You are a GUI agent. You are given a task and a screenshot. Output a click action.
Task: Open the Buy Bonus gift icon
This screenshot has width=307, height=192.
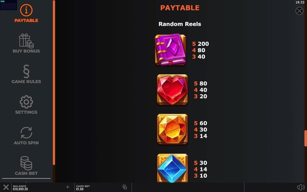click(26, 41)
